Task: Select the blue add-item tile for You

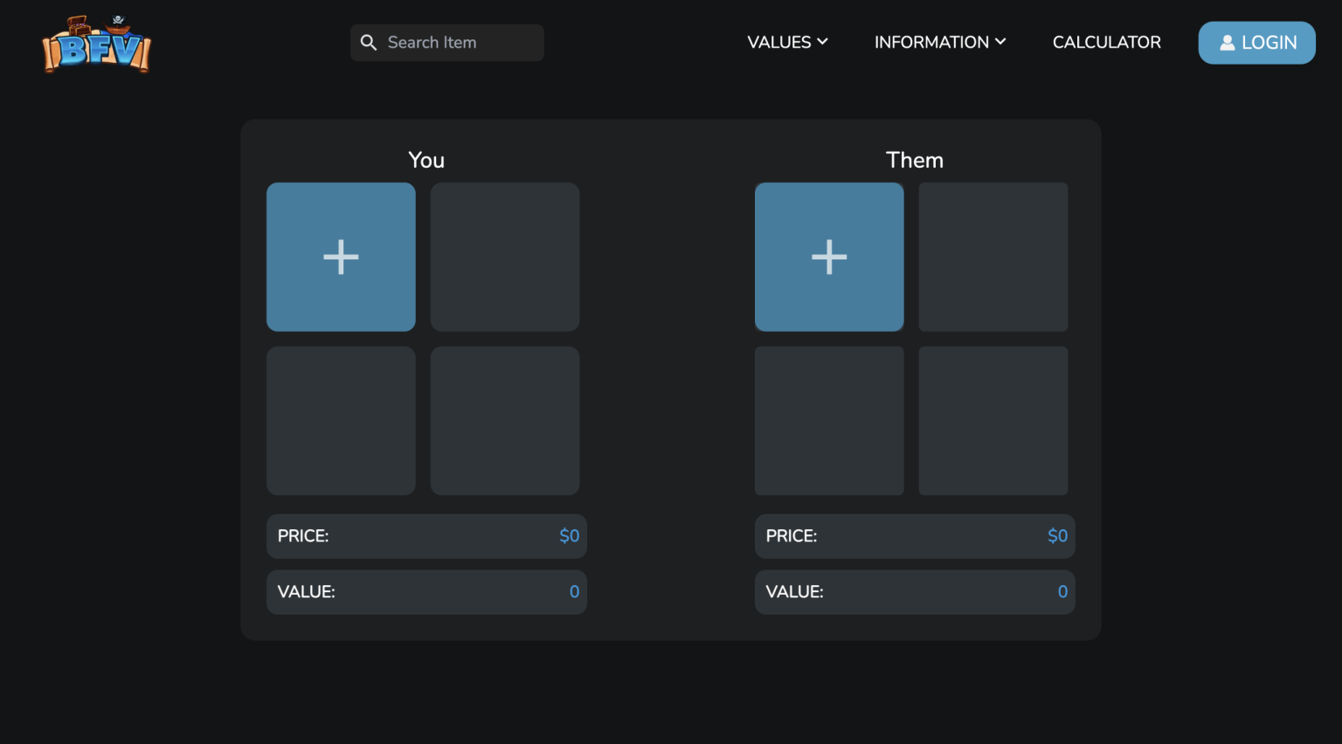Action: click(341, 257)
